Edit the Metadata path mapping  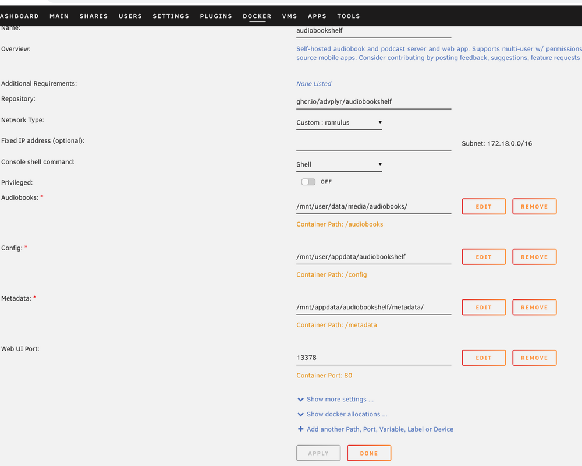point(484,308)
